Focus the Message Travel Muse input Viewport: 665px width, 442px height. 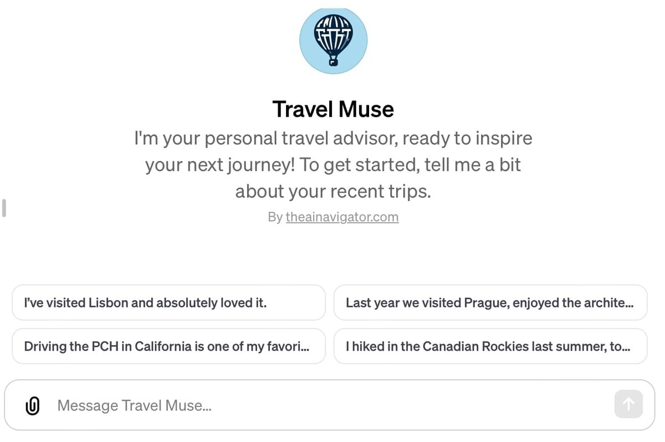332,405
